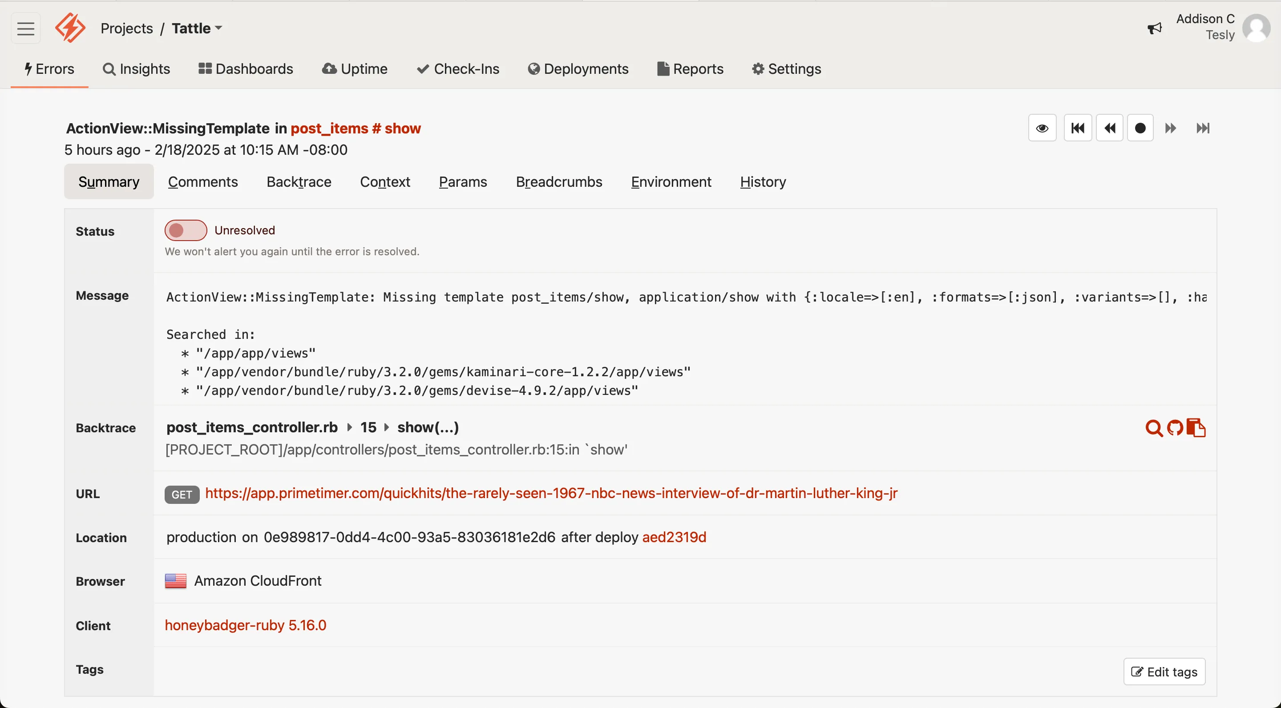Skip to the oldest error occurrence

point(1078,128)
